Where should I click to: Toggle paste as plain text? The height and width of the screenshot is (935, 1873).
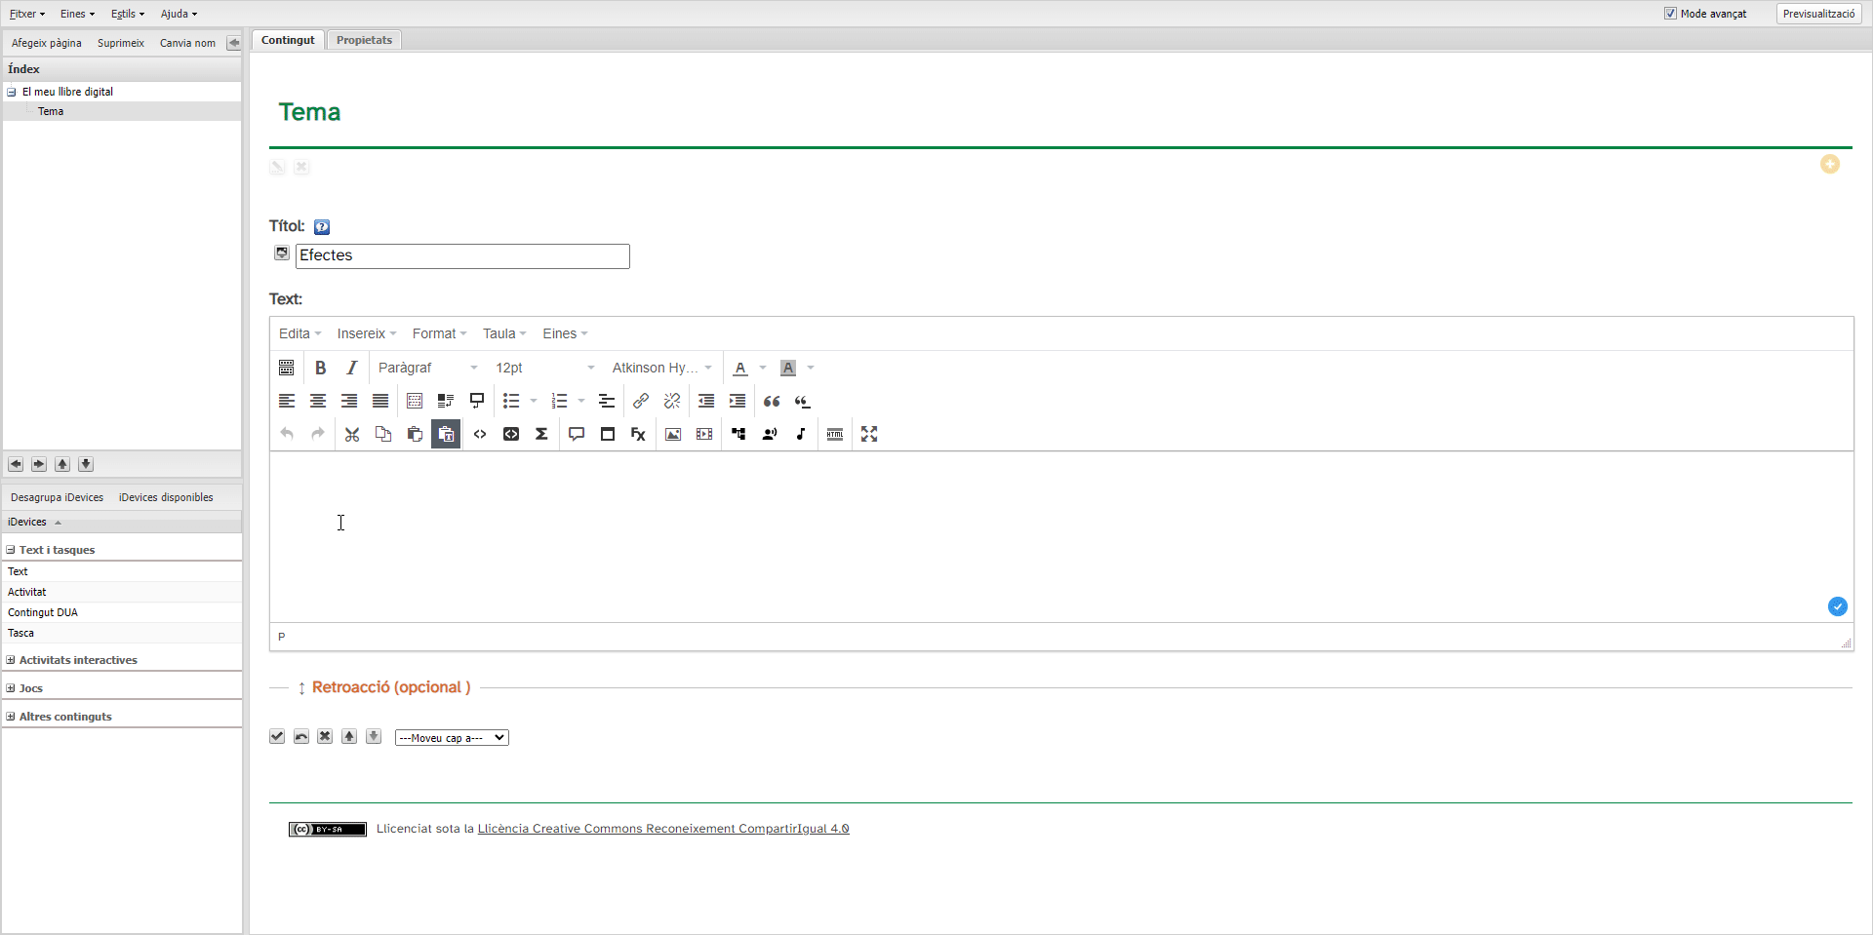tap(446, 434)
